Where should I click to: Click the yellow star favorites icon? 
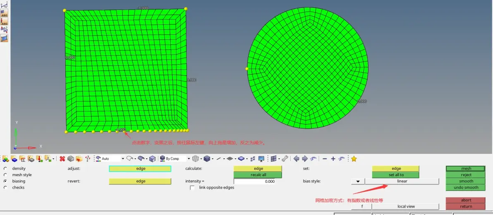354,159
